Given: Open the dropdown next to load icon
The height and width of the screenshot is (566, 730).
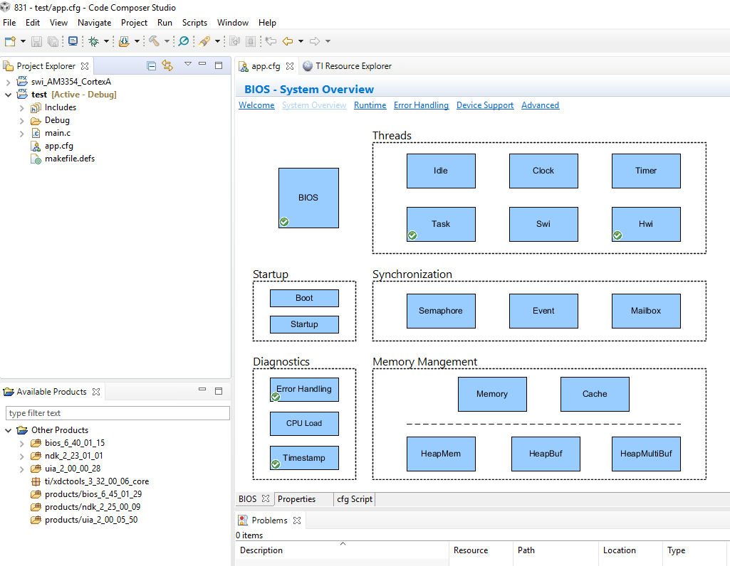Looking at the screenshot, I should pos(137,41).
